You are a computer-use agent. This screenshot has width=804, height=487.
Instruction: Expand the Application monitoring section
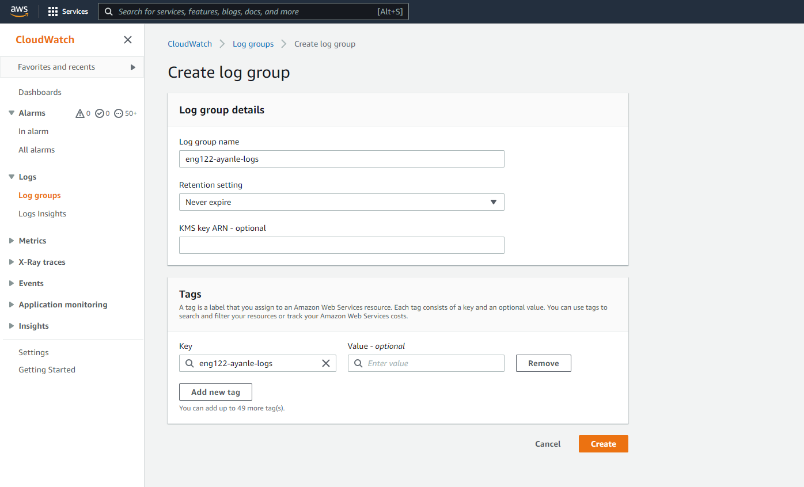pos(12,305)
